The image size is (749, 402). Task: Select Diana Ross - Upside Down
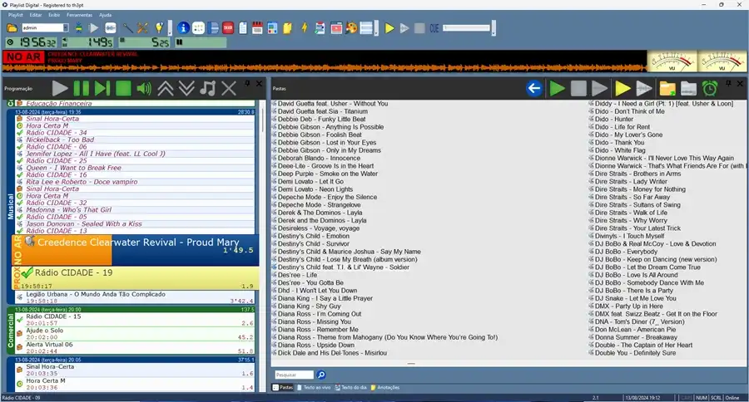tap(315, 346)
